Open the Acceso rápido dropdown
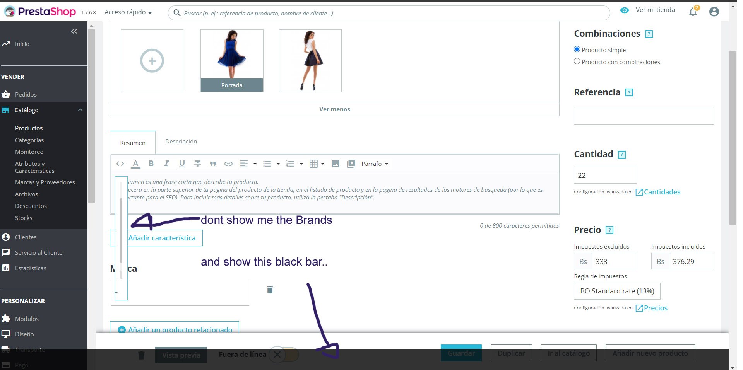This screenshot has height=370, width=743. pyautogui.click(x=128, y=12)
